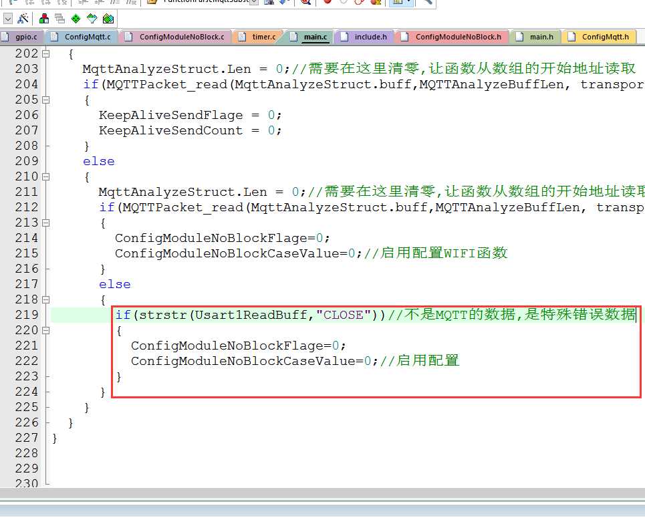645x518 pixels.
Task: Click the 'else' keyword on line 209
Action: click(99, 161)
